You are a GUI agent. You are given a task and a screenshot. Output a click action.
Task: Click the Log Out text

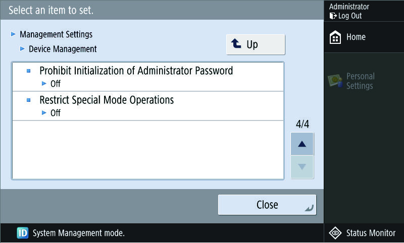[350, 16]
